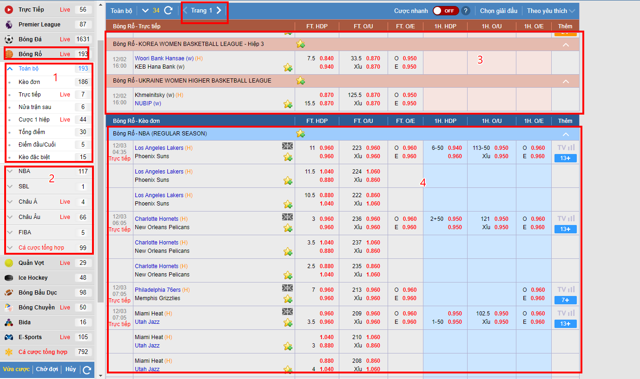Choose the Bóng Đá soccer ball icon

[x=9, y=39]
